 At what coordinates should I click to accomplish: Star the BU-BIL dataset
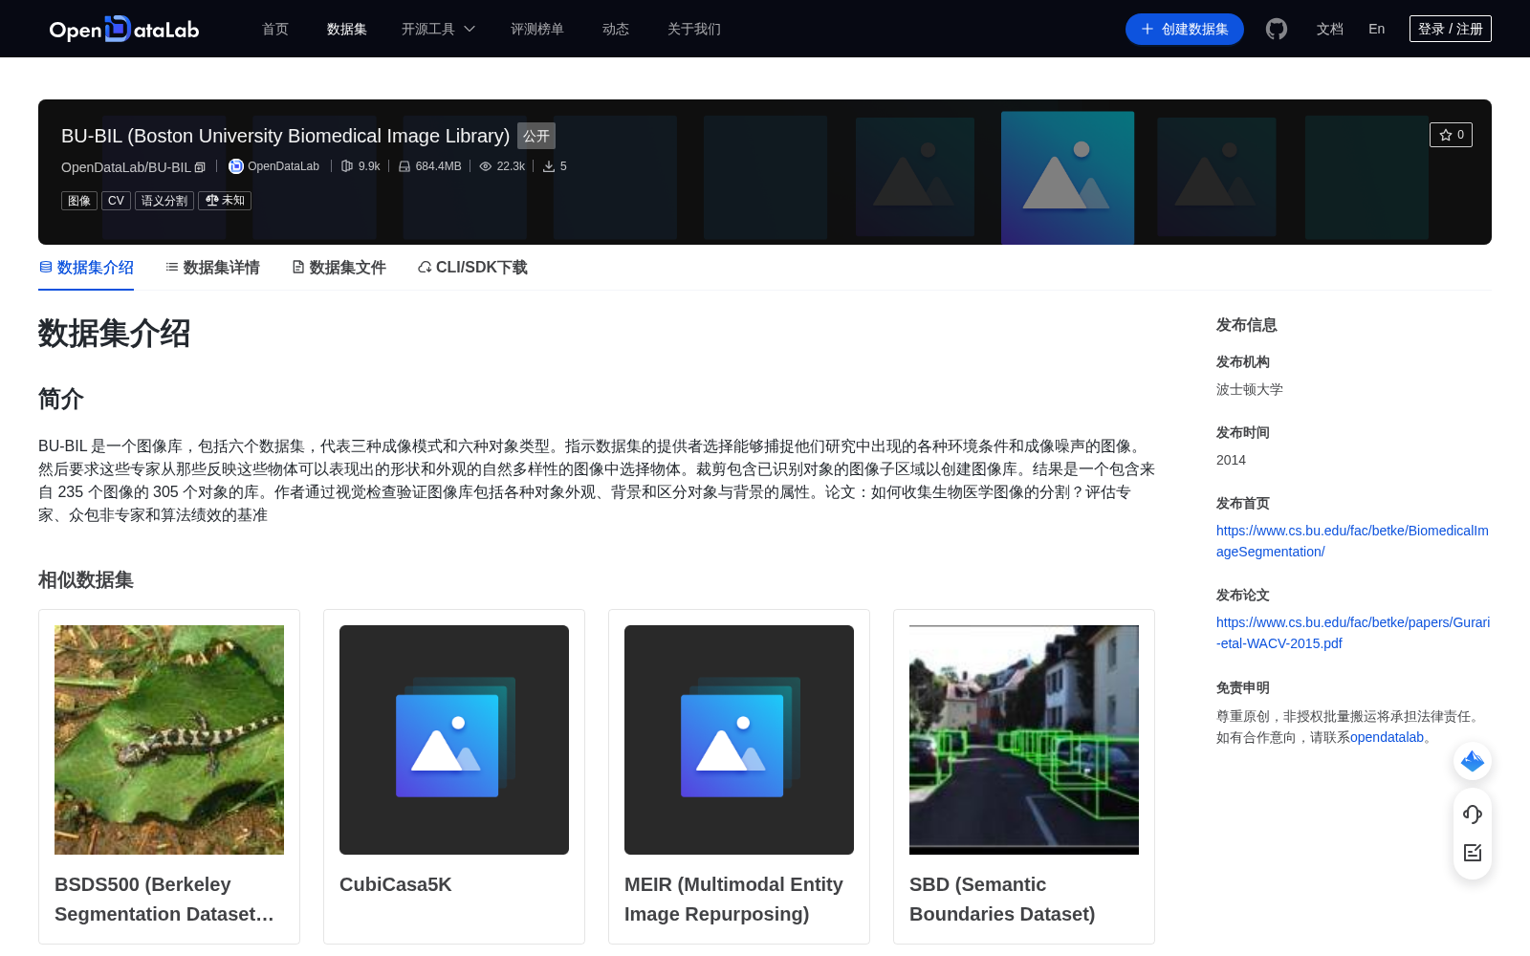tap(1451, 135)
